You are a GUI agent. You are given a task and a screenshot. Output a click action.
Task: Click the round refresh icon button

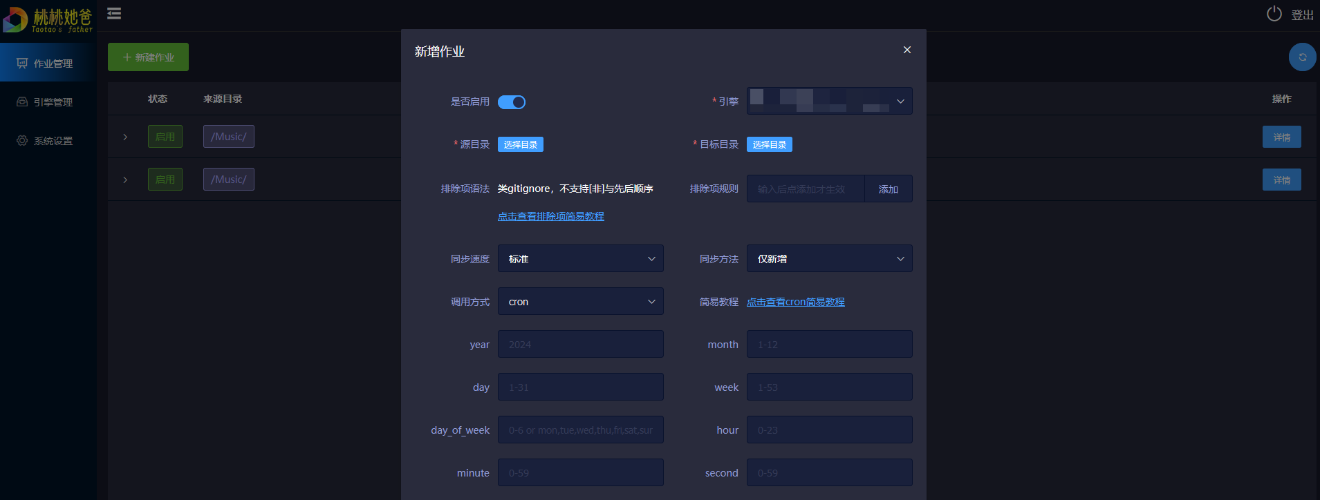(x=1302, y=57)
